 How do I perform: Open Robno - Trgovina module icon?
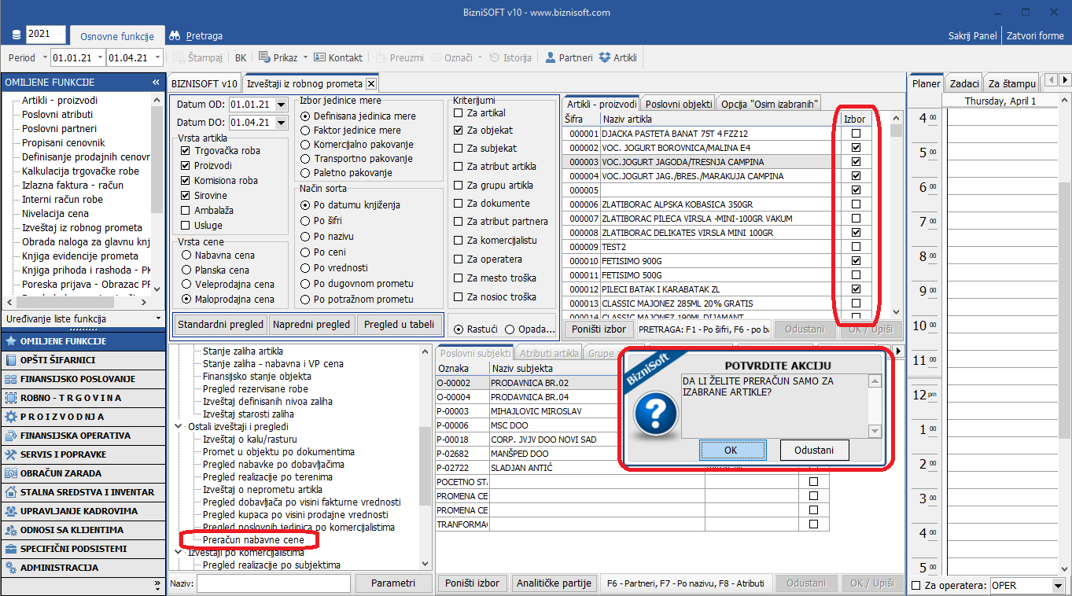[x=11, y=398]
